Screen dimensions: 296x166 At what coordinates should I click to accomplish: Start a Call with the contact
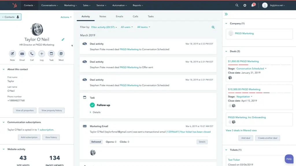click(x=32, y=54)
